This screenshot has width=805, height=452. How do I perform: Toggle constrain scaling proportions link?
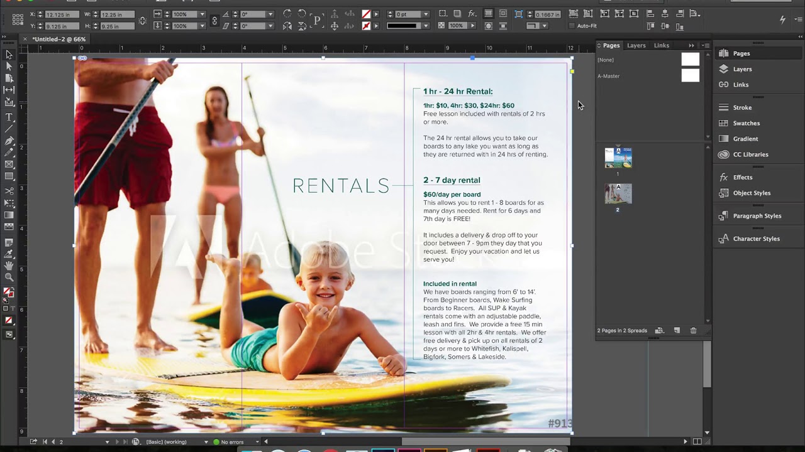(x=214, y=20)
